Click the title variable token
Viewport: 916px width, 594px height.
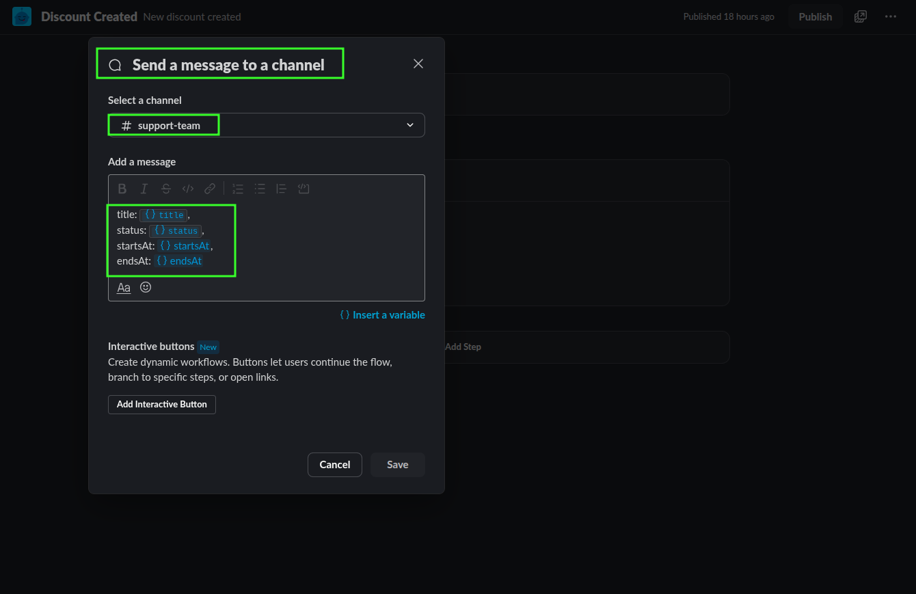click(x=164, y=215)
